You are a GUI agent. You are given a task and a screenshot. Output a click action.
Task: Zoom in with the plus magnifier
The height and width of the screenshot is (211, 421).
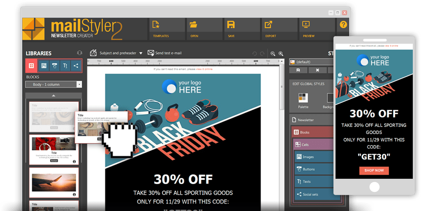point(281,53)
